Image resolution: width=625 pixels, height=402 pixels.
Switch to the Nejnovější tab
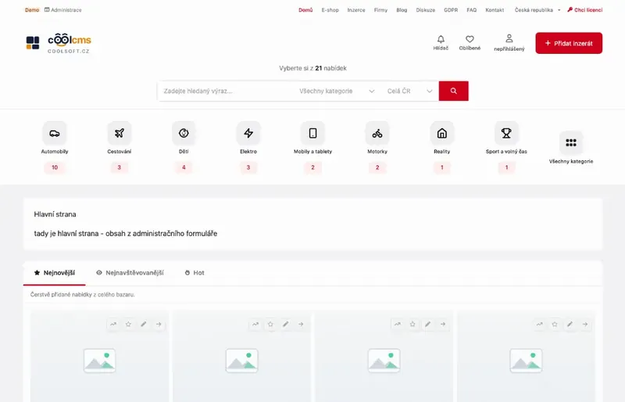pos(55,273)
